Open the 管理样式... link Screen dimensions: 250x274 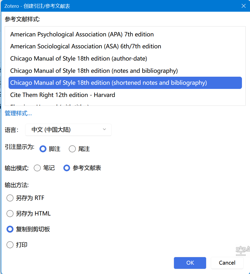coord(18,113)
